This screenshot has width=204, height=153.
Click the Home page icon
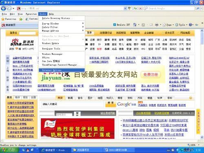135,24
